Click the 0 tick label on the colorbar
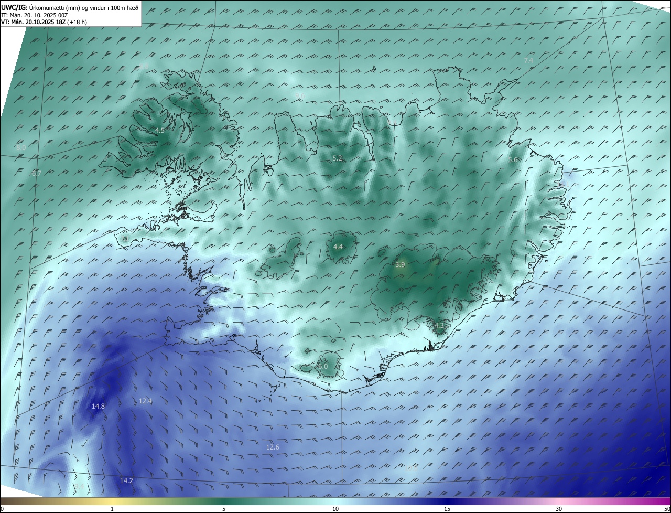 [2, 509]
